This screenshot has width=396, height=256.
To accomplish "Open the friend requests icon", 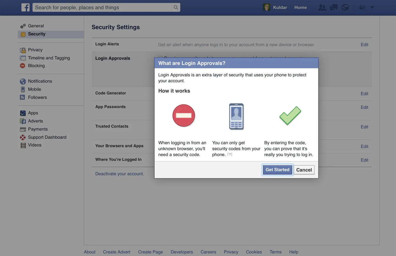I will point(322,7).
